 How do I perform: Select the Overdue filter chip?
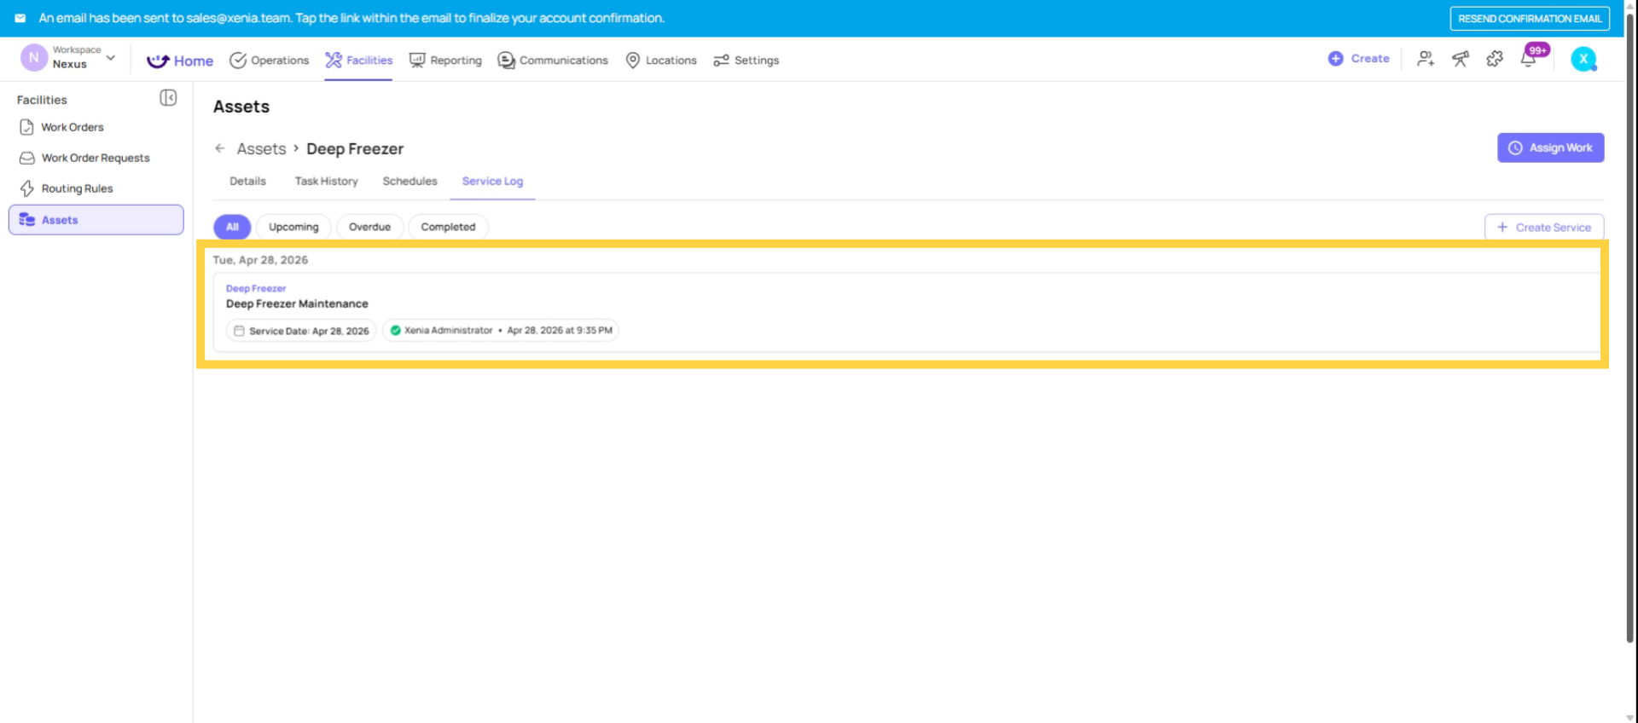(x=369, y=227)
